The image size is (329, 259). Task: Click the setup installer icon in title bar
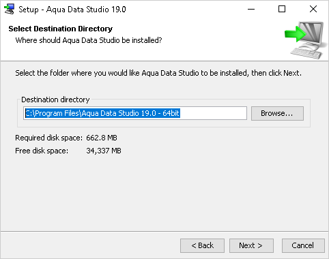(x=9, y=10)
